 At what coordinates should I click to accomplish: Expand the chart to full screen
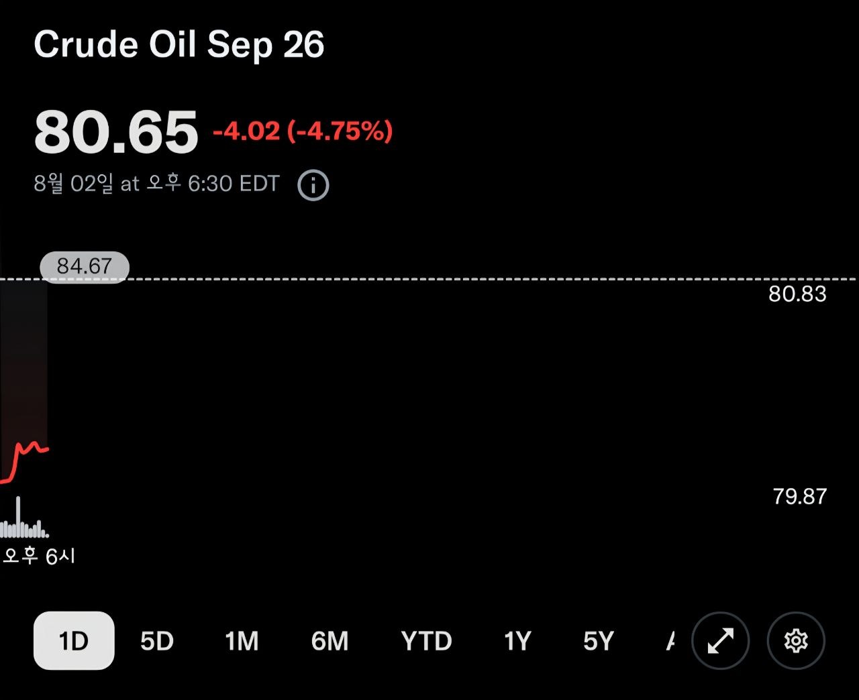tap(720, 641)
